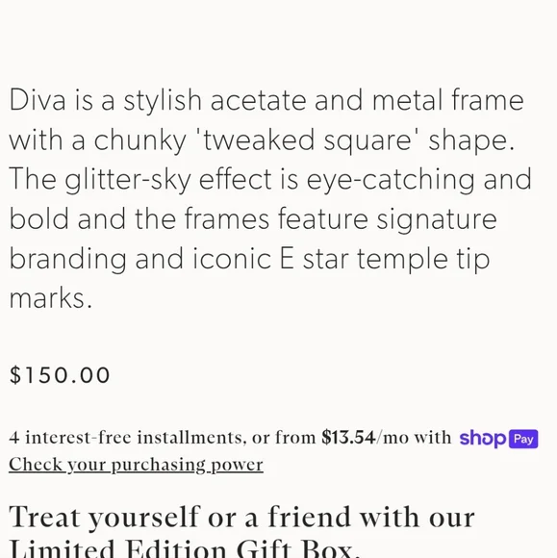Click the word 'Diva' in description
557x558 pixels.
tap(38, 100)
